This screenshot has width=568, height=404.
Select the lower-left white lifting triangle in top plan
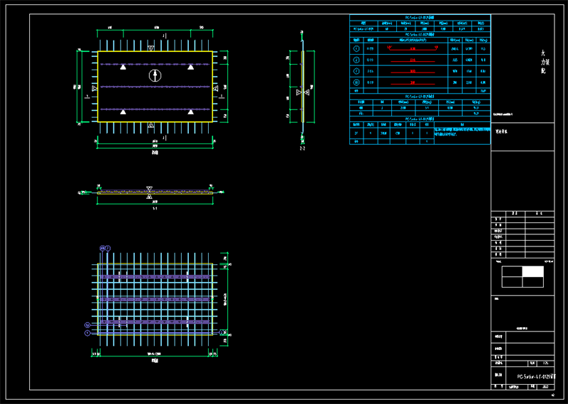[123, 112]
